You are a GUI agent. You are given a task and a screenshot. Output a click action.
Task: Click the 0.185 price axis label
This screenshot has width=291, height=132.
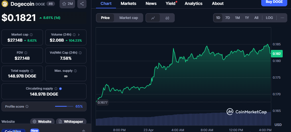(276, 44)
